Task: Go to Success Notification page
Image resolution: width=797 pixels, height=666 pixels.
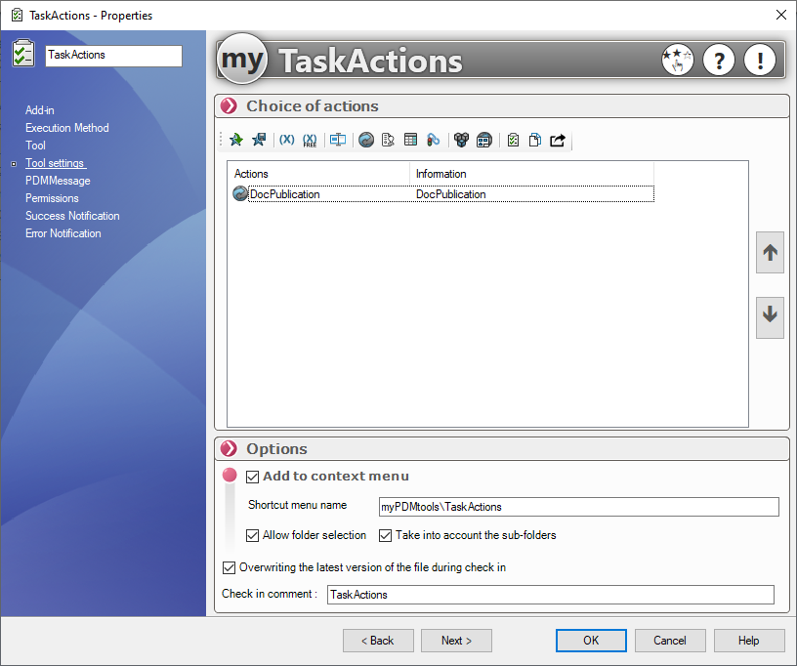Action: pos(72,216)
